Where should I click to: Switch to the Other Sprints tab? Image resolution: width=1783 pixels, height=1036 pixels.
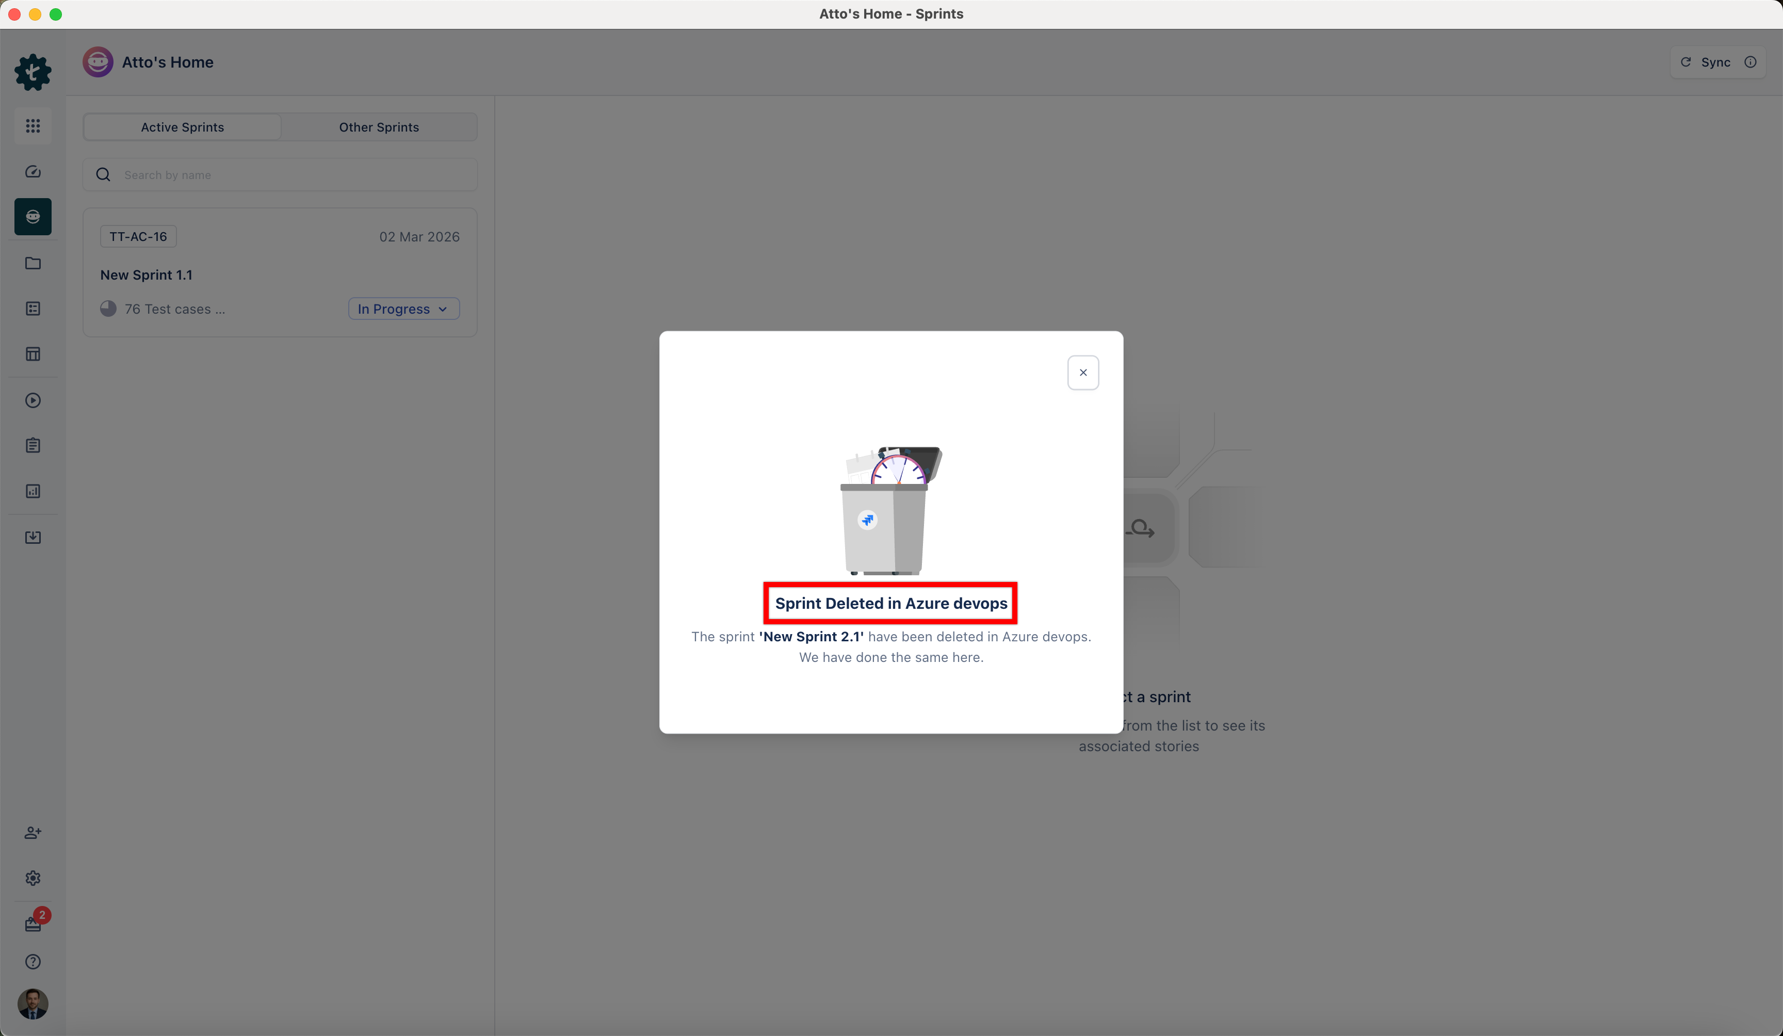point(379,127)
